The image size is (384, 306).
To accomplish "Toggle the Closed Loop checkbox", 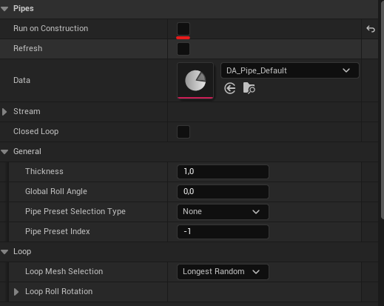I will [x=183, y=132].
